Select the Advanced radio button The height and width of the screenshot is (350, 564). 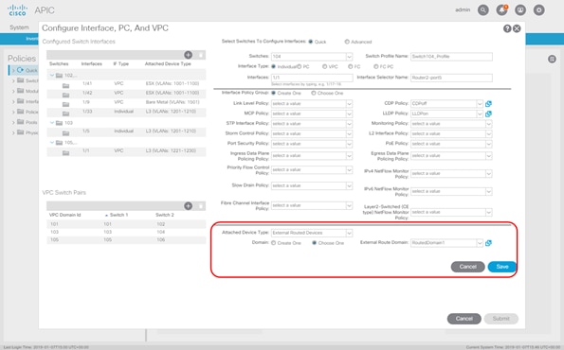click(x=347, y=42)
